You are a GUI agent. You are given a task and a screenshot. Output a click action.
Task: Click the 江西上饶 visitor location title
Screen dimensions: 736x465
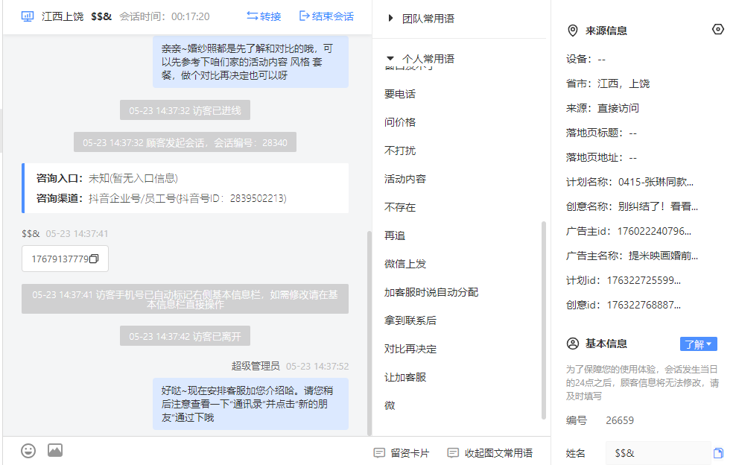[x=63, y=17]
